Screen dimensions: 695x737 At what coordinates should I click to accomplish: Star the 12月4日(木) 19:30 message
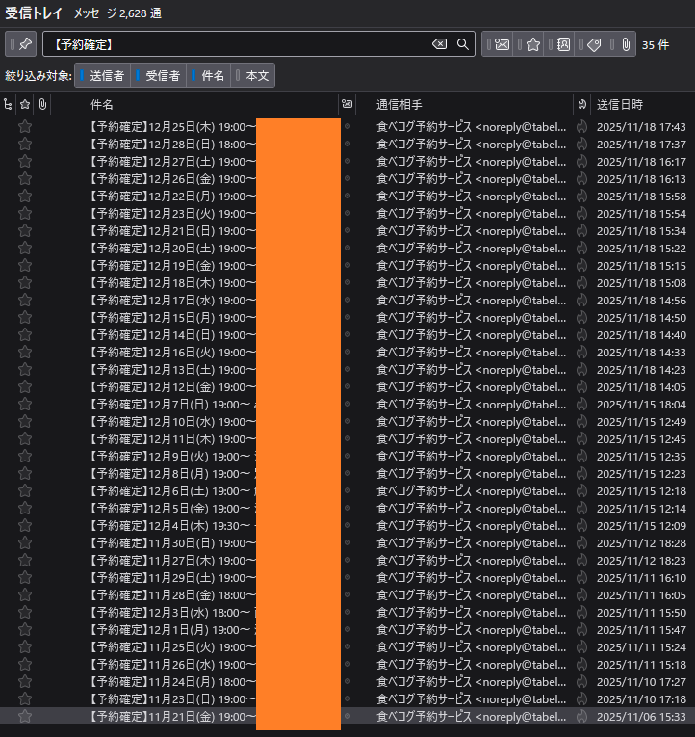25,525
